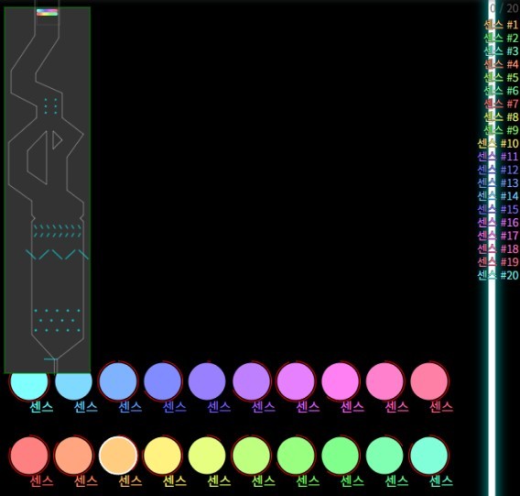520x496 pixels.
Task: Click the bright magenta marble in top row
Action: tap(341, 381)
